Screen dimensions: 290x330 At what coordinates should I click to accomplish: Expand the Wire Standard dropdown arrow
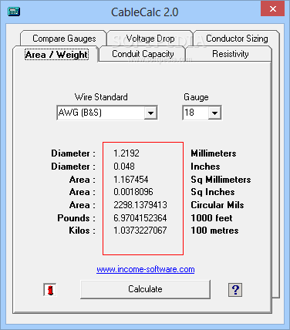[150, 113]
